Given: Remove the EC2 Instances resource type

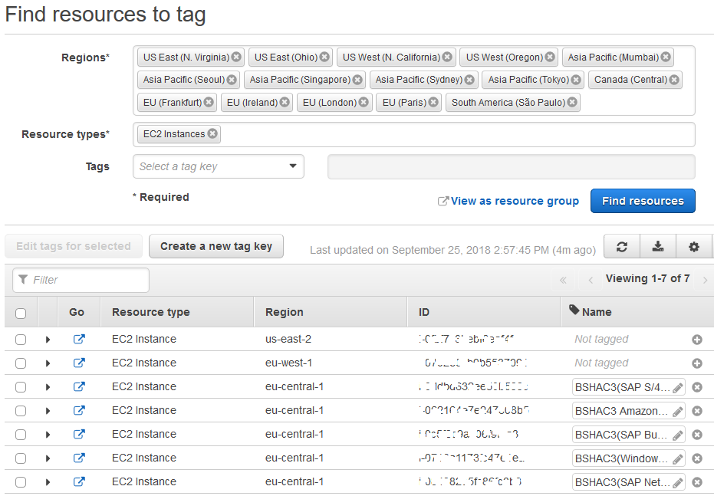Looking at the screenshot, I should pyautogui.click(x=214, y=133).
